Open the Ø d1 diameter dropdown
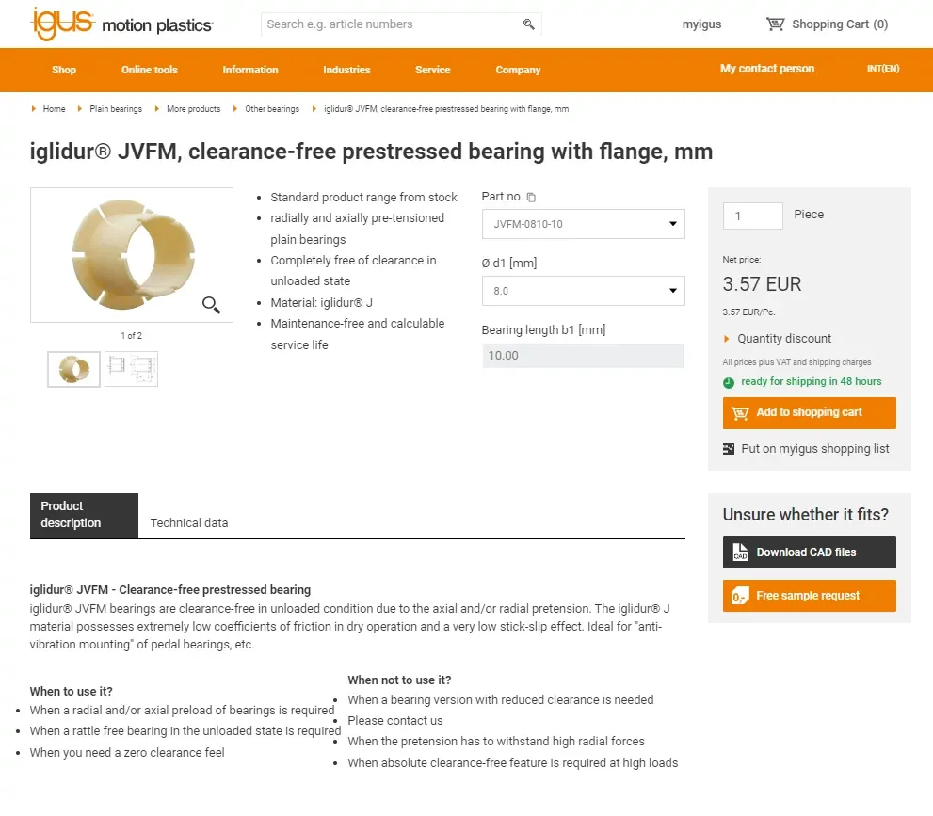Image resolution: width=933 pixels, height=816 pixels. 583,291
